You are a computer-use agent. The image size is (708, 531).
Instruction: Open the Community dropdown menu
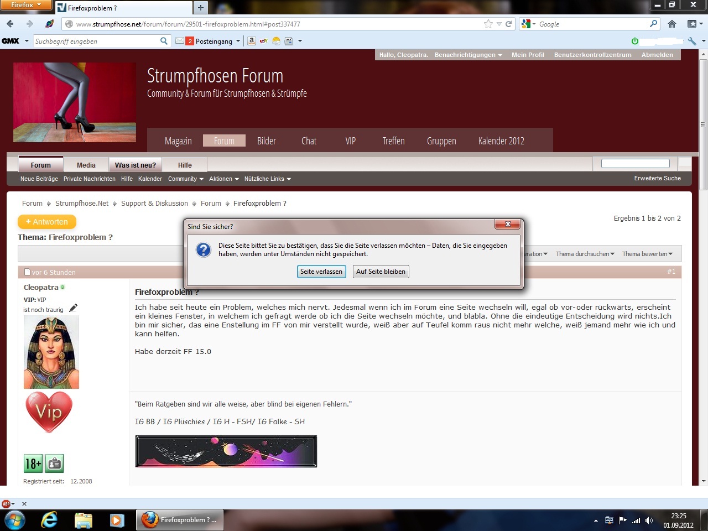coord(185,179)
